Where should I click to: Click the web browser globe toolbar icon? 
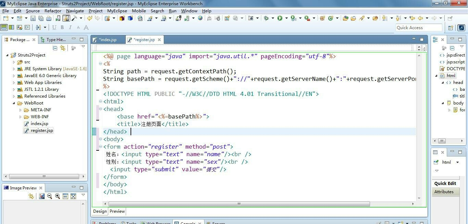click(200, 18)
